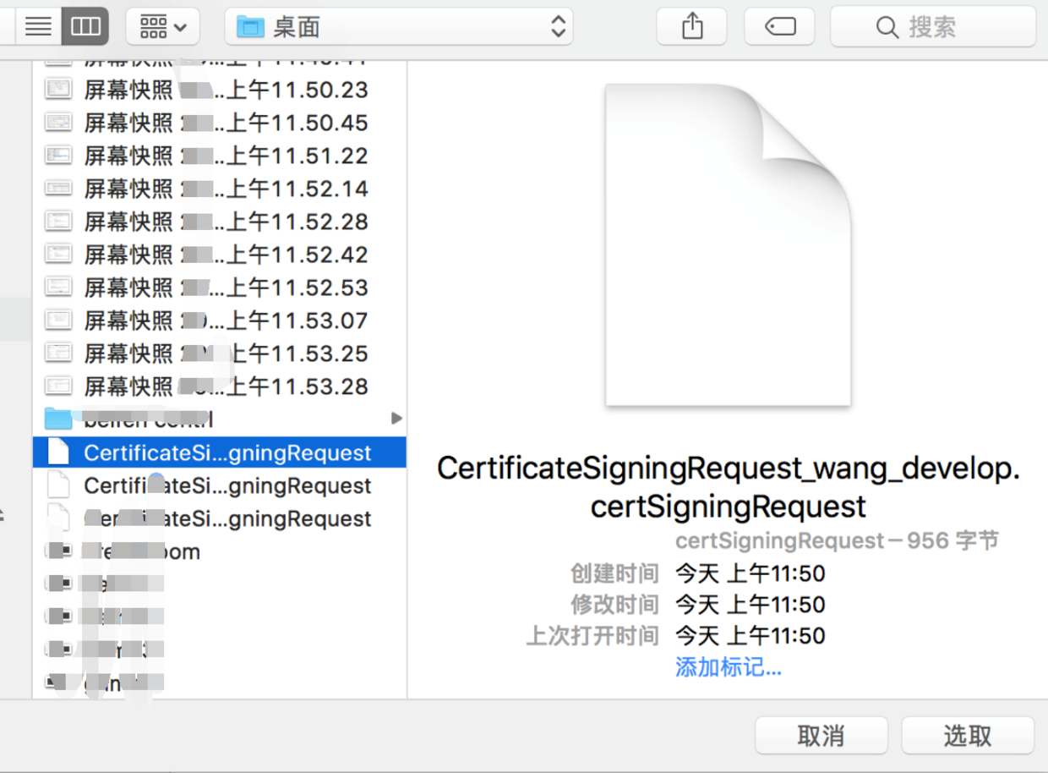Click the magnifier icon in the search field
The image size is (1048, 773).
click(x=888, y=26)
